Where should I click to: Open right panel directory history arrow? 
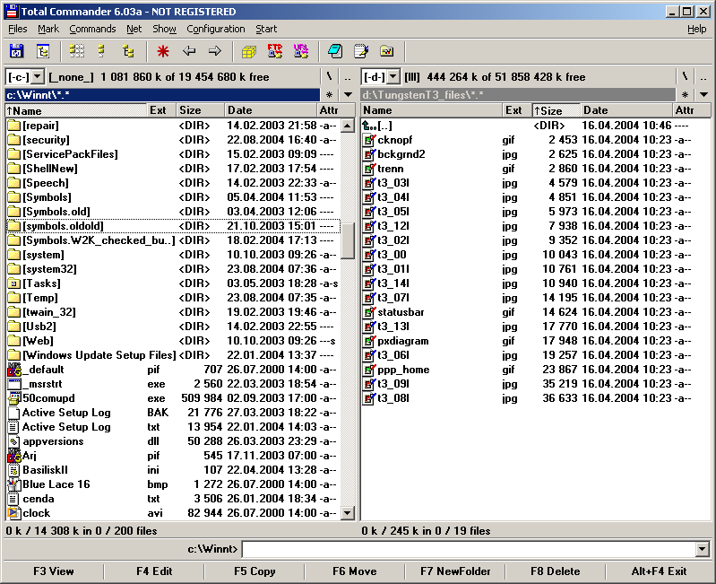703,94
